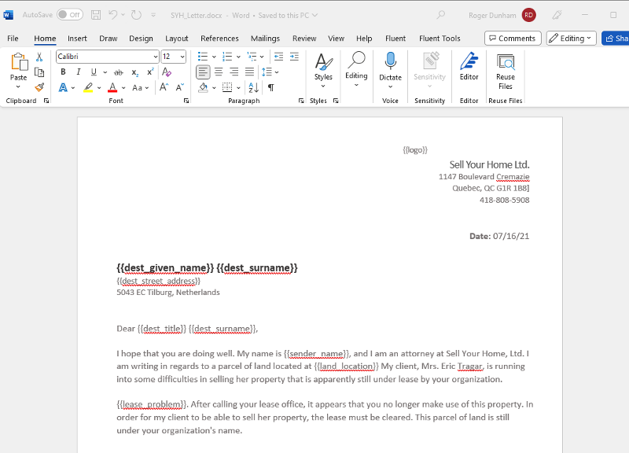
Task: Click the Copy icon in Clipboard
Action: (x=39, y=72)
